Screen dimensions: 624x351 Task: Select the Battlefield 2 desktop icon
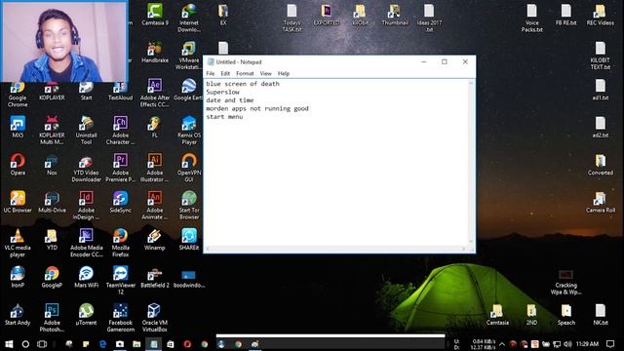(x=155, y=277)
